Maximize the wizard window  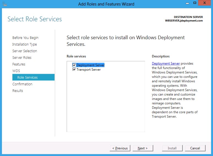[195, 3]
